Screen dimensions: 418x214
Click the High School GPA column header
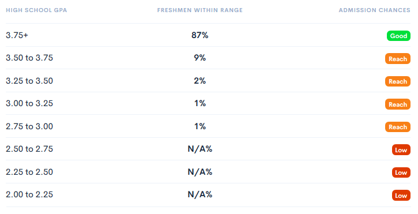(36, 10)
